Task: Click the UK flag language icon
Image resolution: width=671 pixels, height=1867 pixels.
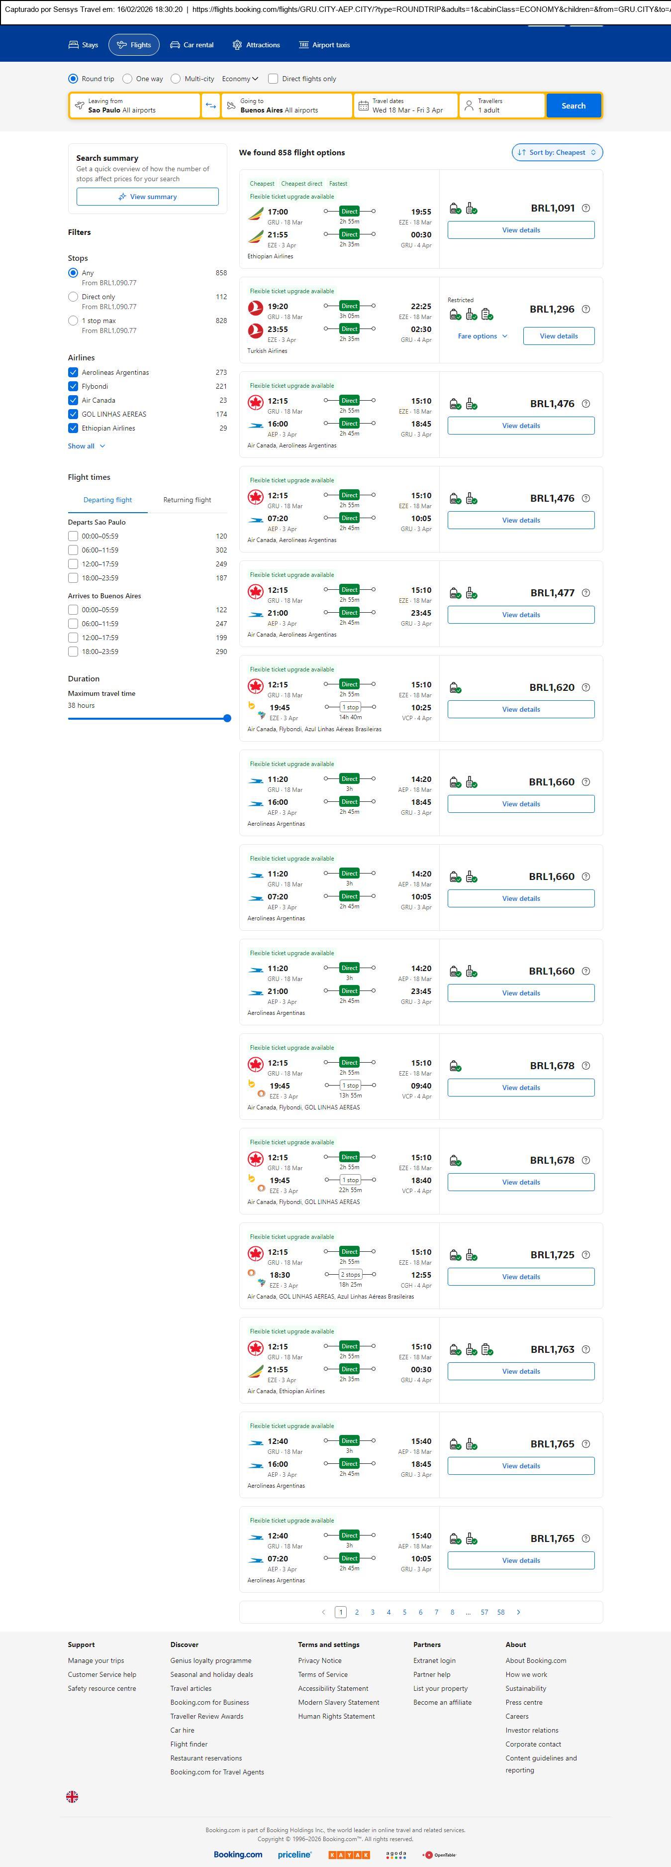Action: 72,1796
